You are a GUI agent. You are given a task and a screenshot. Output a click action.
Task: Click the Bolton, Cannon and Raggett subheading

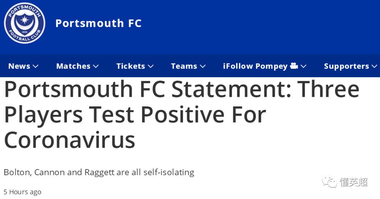tap(99, 172)
